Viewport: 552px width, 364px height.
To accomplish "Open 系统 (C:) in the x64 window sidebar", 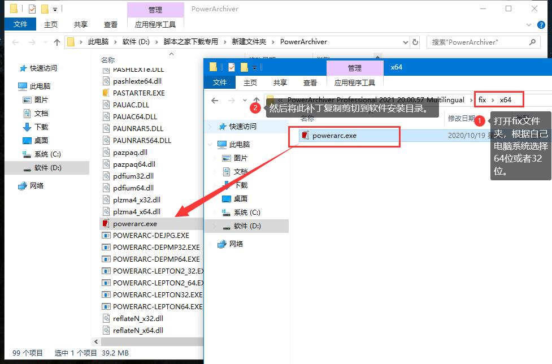I will coord(247,213).
